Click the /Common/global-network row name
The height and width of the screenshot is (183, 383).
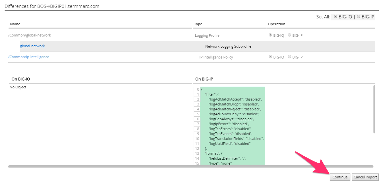pyautogui.click(x=30, y=35)
